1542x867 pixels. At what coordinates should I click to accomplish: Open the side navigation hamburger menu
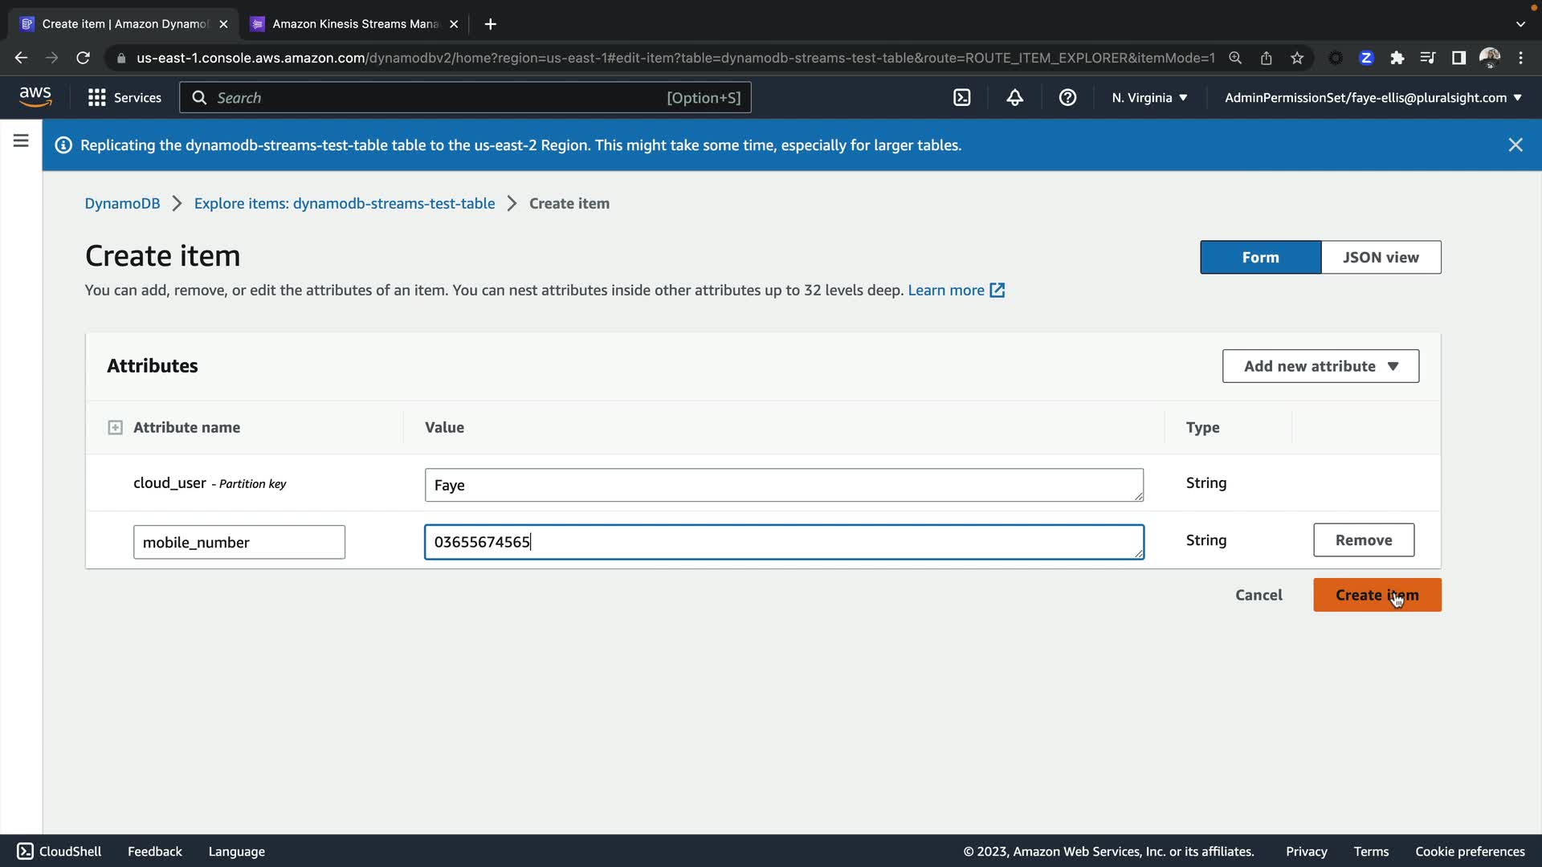coord(21,141)
